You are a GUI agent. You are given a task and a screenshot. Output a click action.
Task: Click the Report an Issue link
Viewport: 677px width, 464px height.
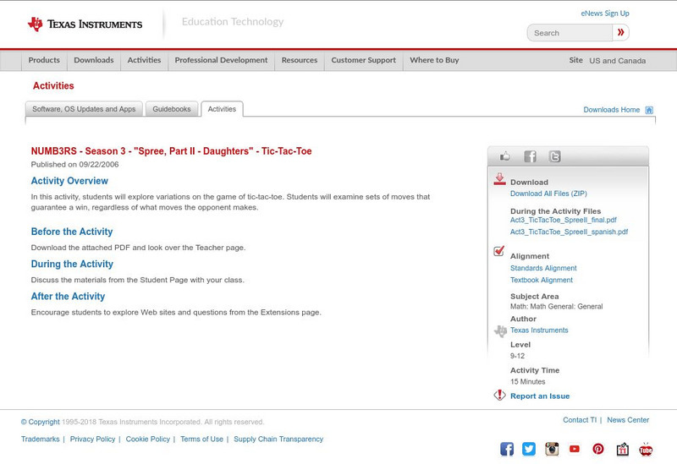[x=540, y=396]
